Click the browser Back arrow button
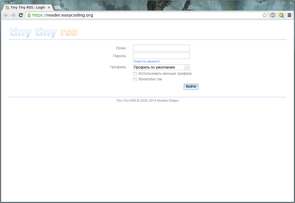 [x=6, y=15]
